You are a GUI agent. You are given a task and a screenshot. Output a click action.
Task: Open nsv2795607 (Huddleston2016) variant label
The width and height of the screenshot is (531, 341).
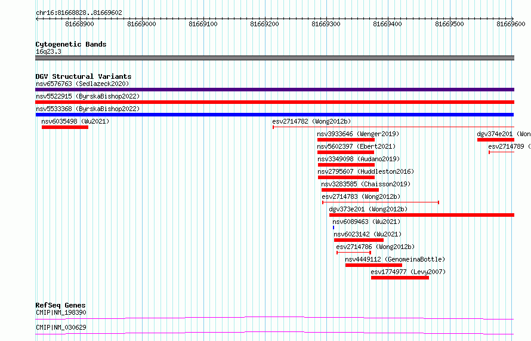point(366,171)
